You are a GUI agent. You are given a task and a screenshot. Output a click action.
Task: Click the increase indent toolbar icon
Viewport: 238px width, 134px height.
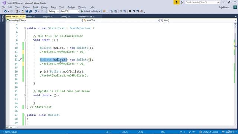pyautogui.click(x=116, y=12)
